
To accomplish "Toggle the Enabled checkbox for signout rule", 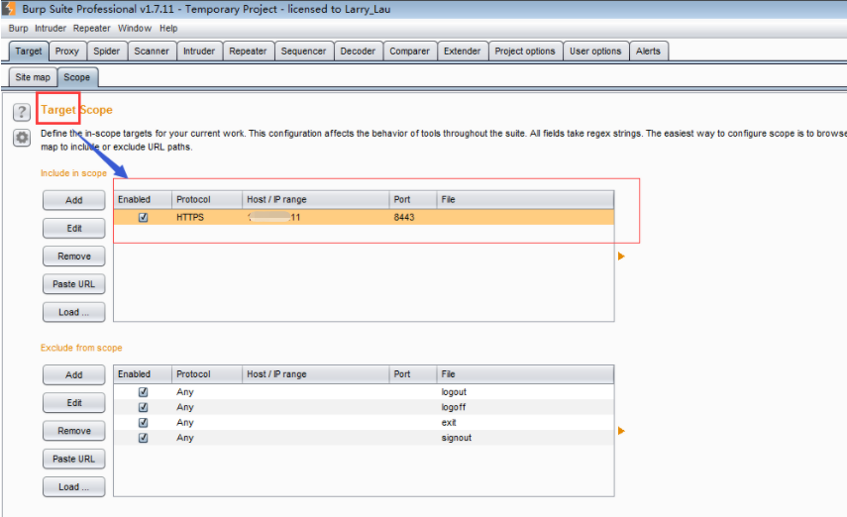I will [143, 438].
